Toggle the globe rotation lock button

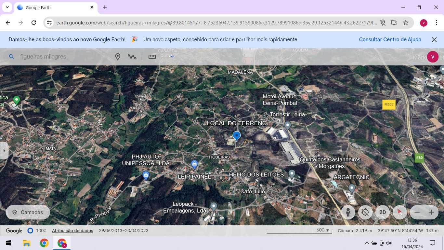click(365, 213)
